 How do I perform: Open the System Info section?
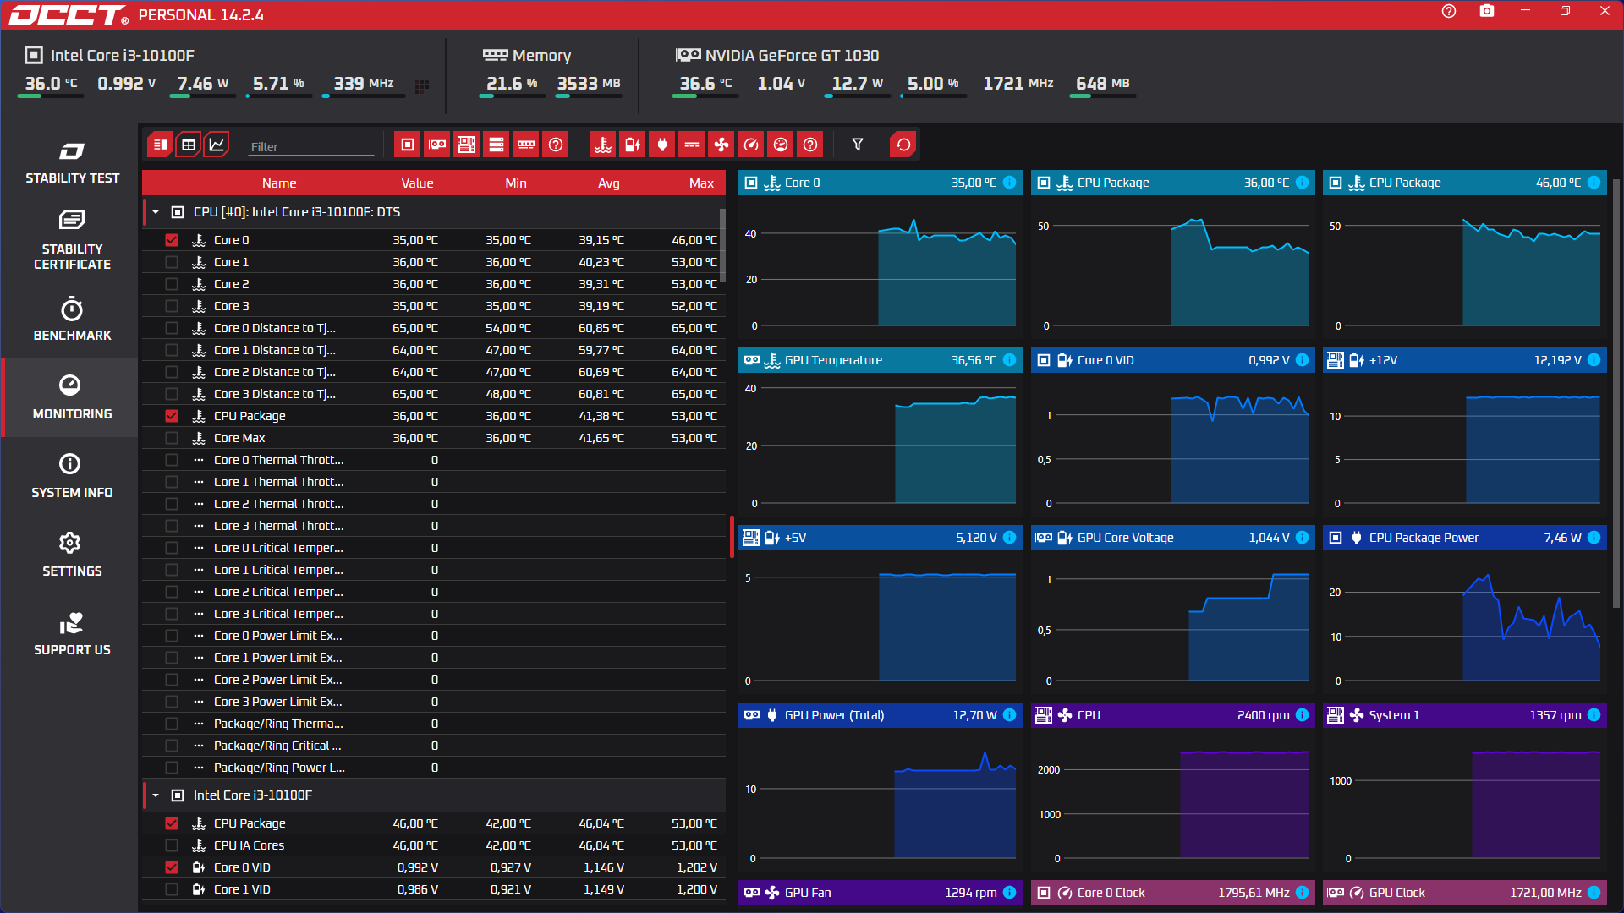(x=72, y=476)
